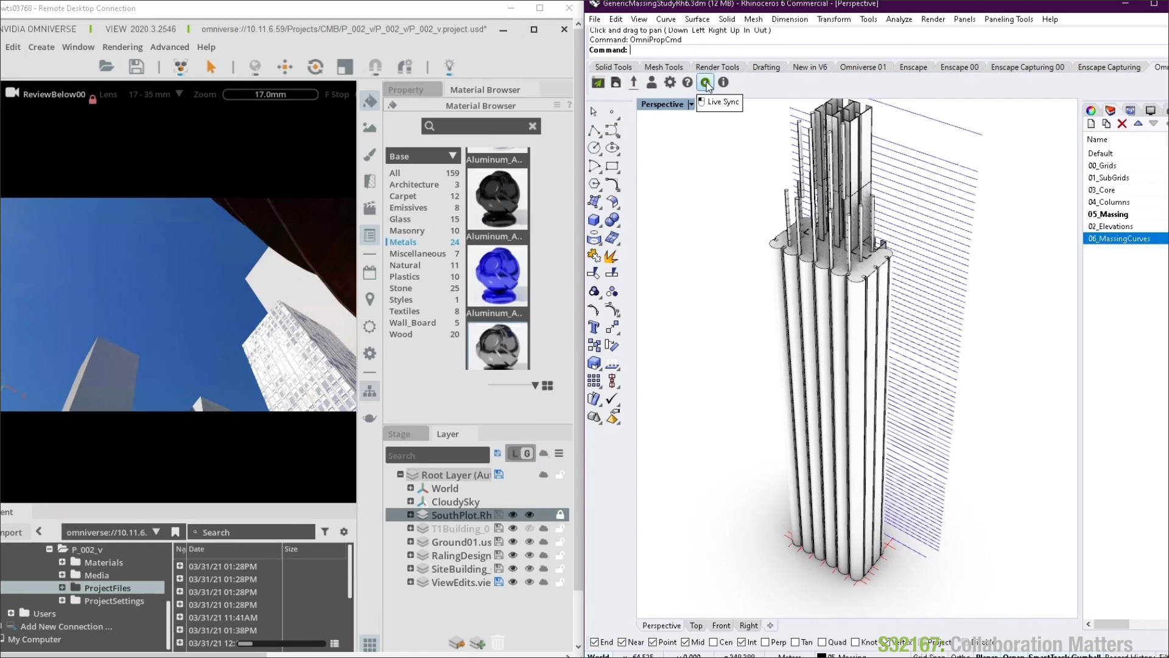The height and width of the screenshot is (658, 1169).
Task: Collapse the Root Layer node
Action: point(400,474)
